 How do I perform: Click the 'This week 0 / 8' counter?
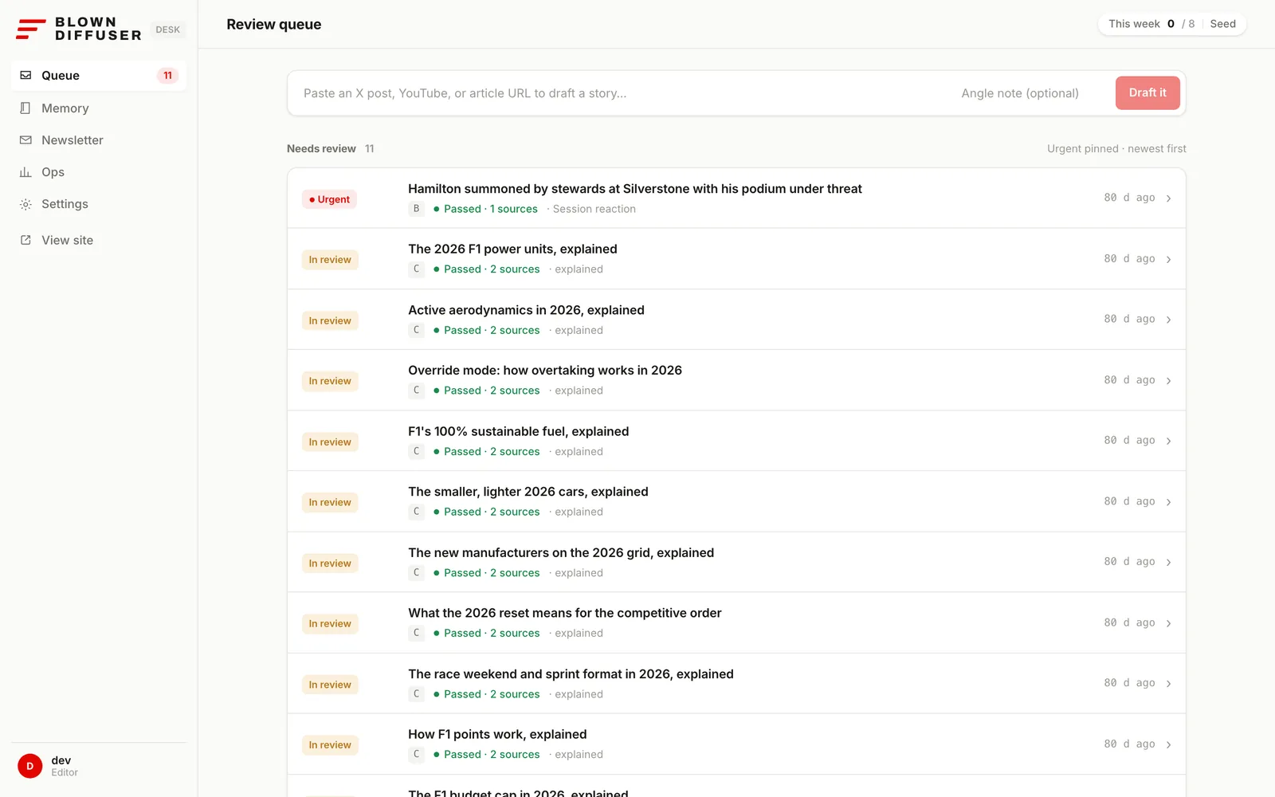(1151, 24)
